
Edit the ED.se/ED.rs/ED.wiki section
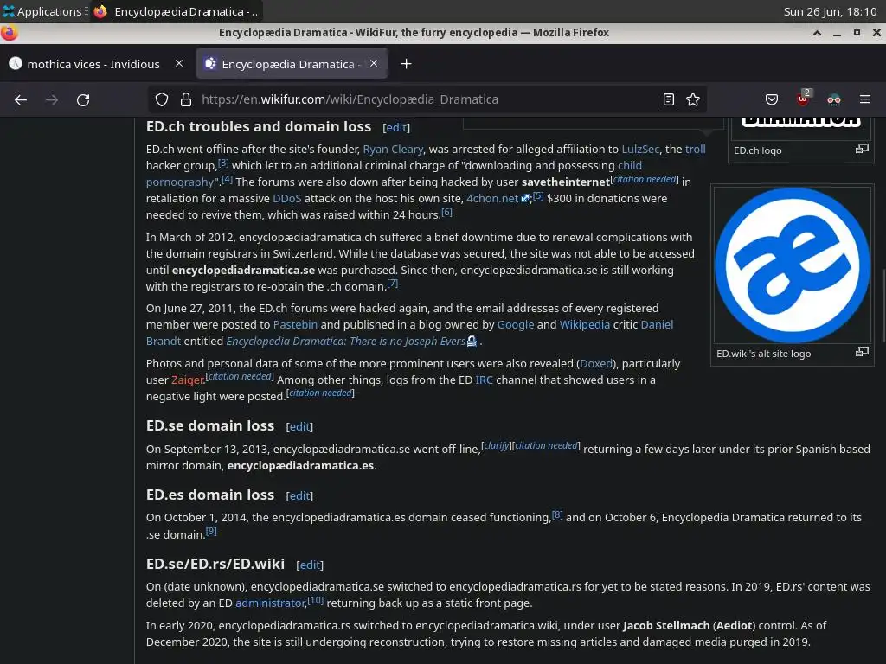click(x=310, y=565)
